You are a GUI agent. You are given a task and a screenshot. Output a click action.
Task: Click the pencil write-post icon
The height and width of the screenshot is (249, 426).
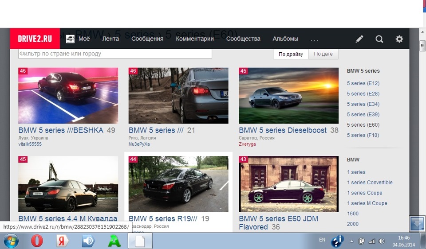click(x=359, y=39)
